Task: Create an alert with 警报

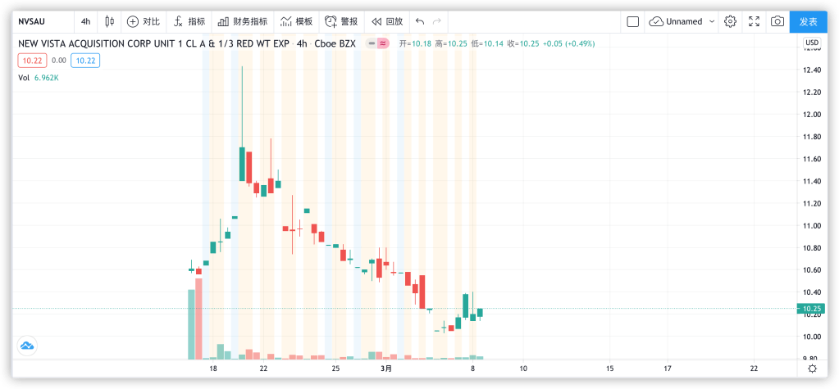Action: [340, 21]
